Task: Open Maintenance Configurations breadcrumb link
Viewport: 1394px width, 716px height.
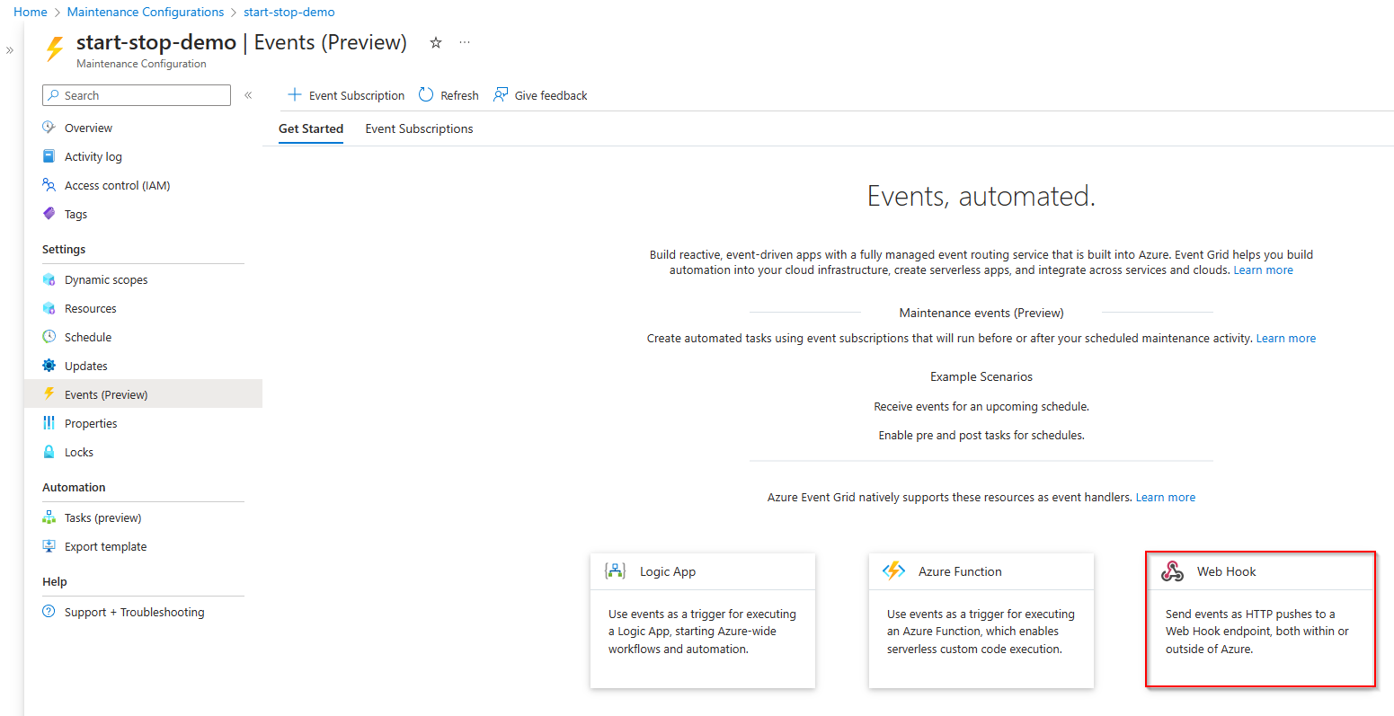Action: pyautogui.click(x=146, y=12)
